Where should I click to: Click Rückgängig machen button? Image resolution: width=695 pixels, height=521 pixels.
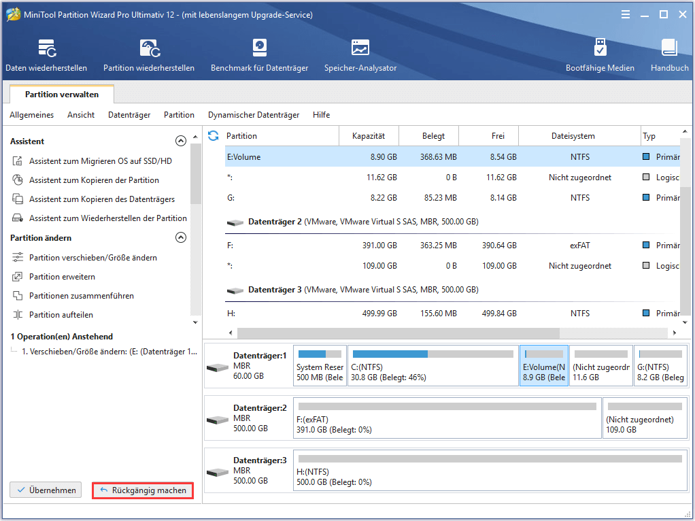(x=143, y=490)
